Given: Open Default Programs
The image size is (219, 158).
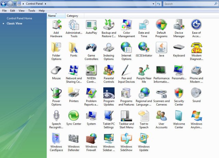Looking at the screenshot, I should coord(161,29).
